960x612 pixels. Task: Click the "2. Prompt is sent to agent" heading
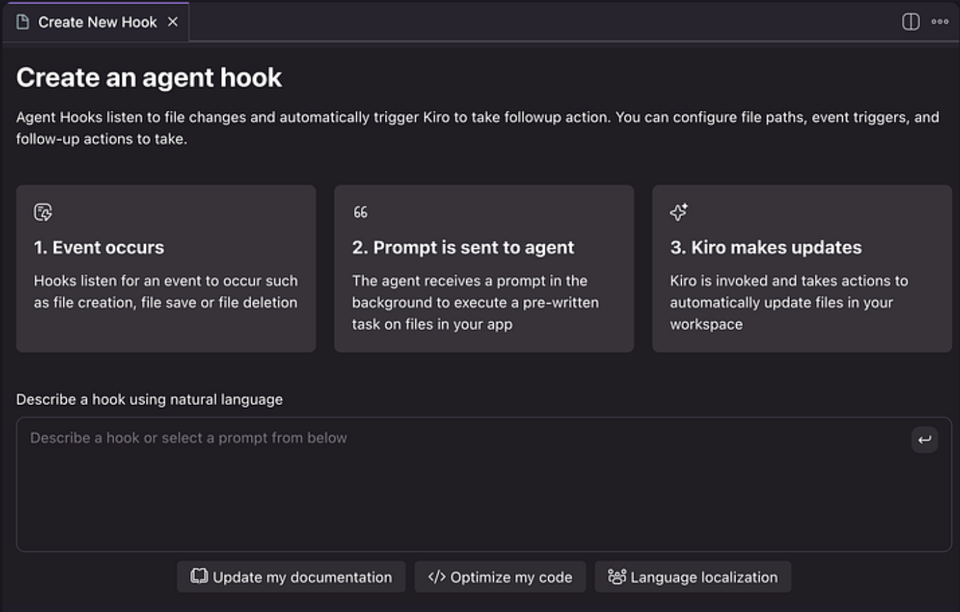tap(463, 248)
